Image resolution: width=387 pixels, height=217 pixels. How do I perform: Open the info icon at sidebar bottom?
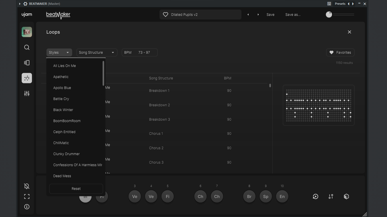27,207
